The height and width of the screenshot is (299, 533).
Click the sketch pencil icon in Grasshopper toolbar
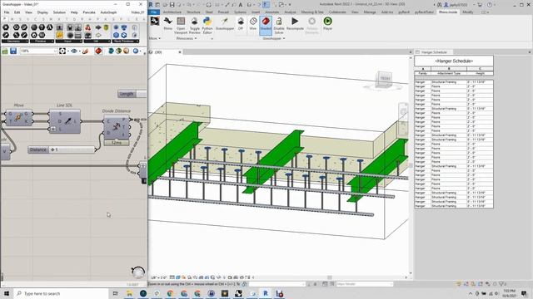pos(85,51)
